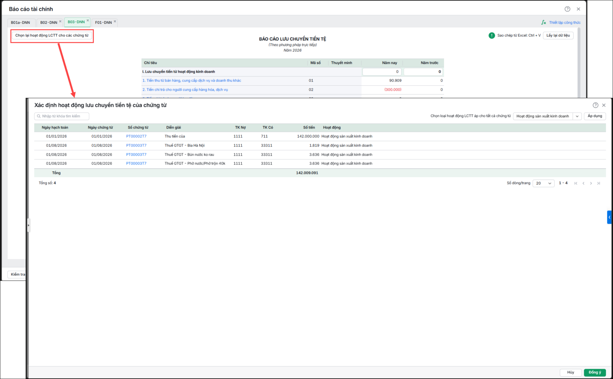This screenshot has height=379, width=613.
Task: Click the amount 1.819
Action: [x=314, y=146]
